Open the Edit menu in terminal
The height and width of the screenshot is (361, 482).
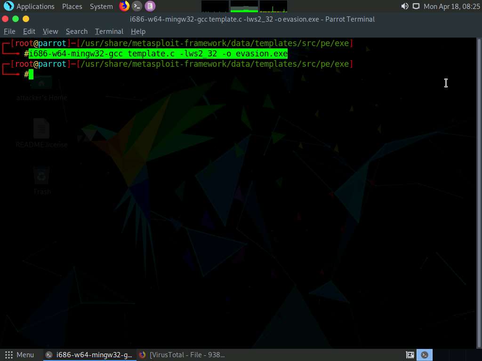(29, 31)
